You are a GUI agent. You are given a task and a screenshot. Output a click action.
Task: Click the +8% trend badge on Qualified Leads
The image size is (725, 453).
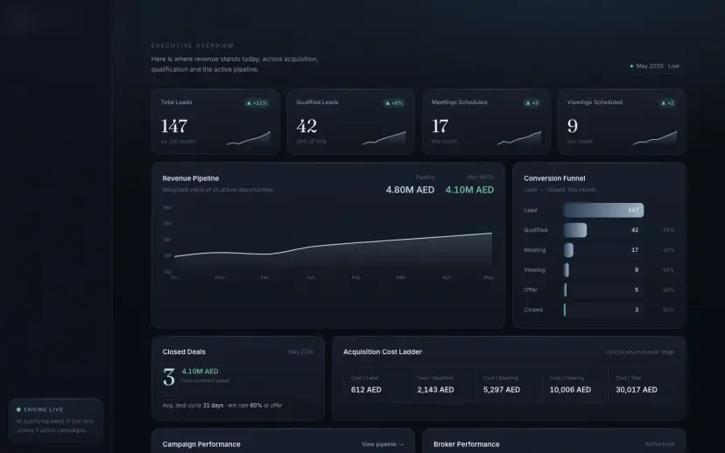[394, 103]
